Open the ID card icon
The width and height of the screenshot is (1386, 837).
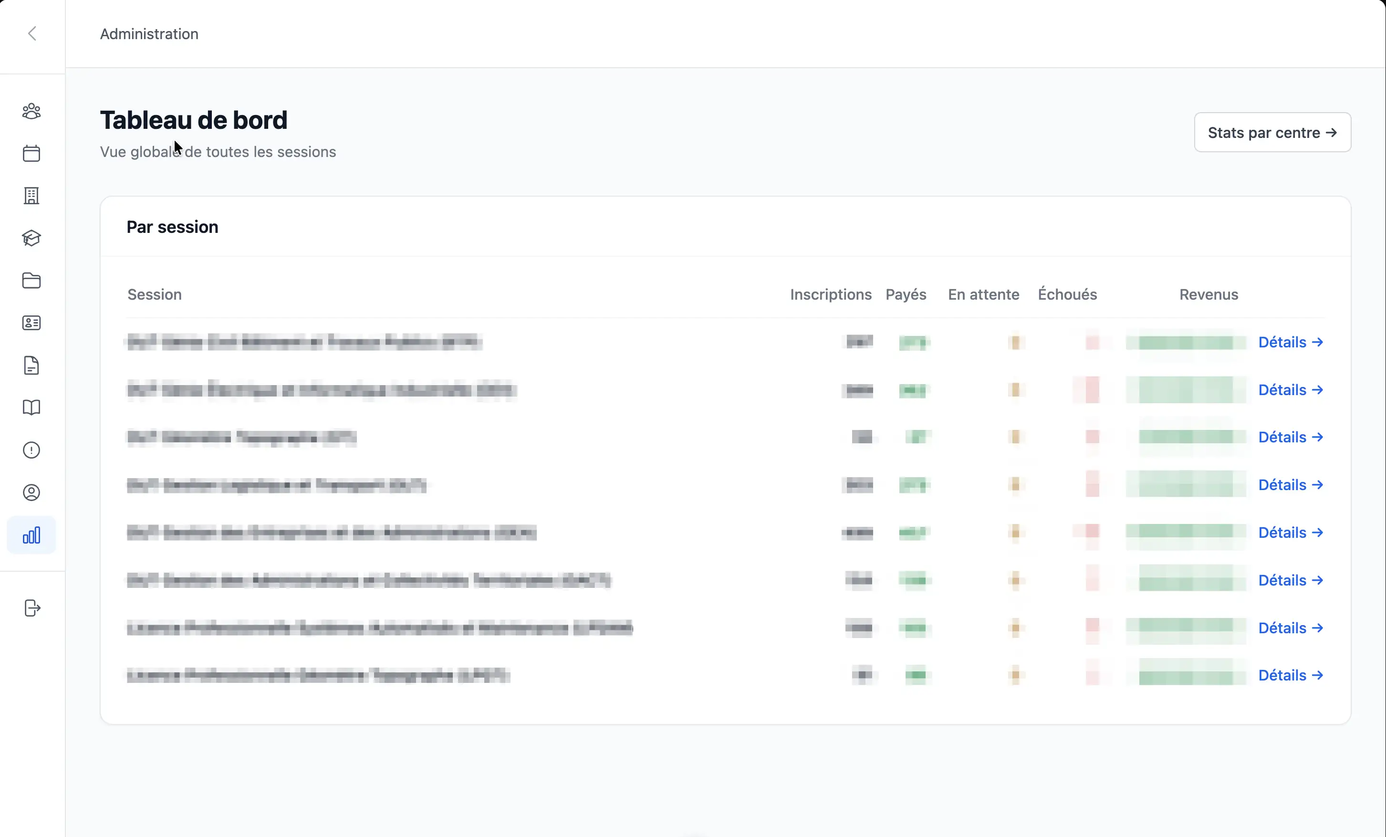(31, 323)
